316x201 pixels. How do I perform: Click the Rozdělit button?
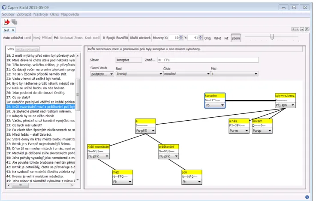(122, 38)
